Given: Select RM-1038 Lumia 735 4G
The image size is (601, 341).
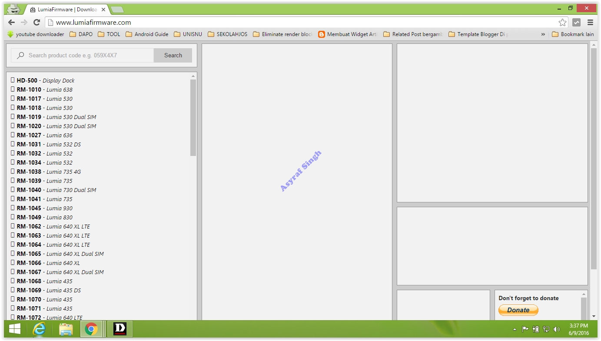Looking at the screenshot, I should click(46, 172).
